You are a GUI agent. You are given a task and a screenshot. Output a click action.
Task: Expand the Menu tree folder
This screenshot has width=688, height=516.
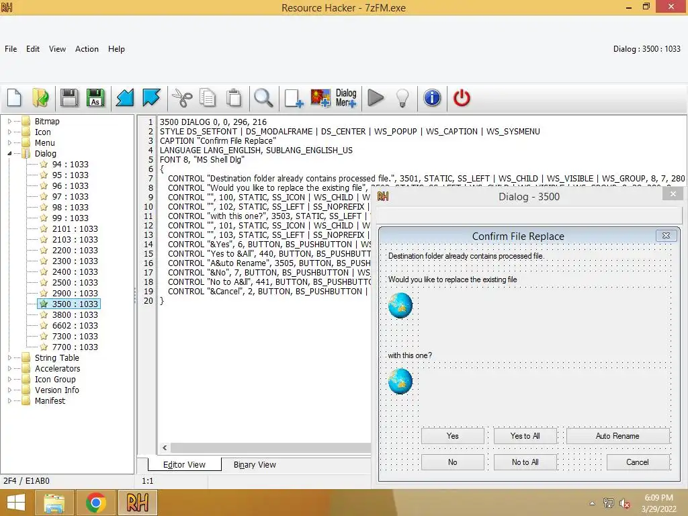click(9, 142)
